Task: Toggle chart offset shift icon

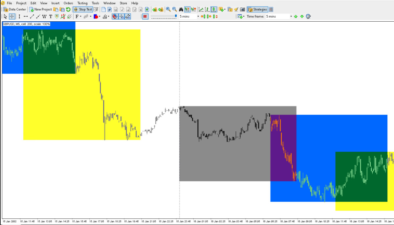Action: click(193, 9)
